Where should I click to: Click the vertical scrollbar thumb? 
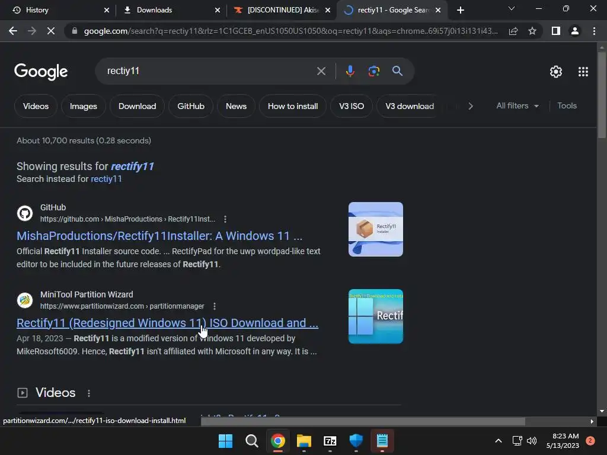click(x=602, y=94)
